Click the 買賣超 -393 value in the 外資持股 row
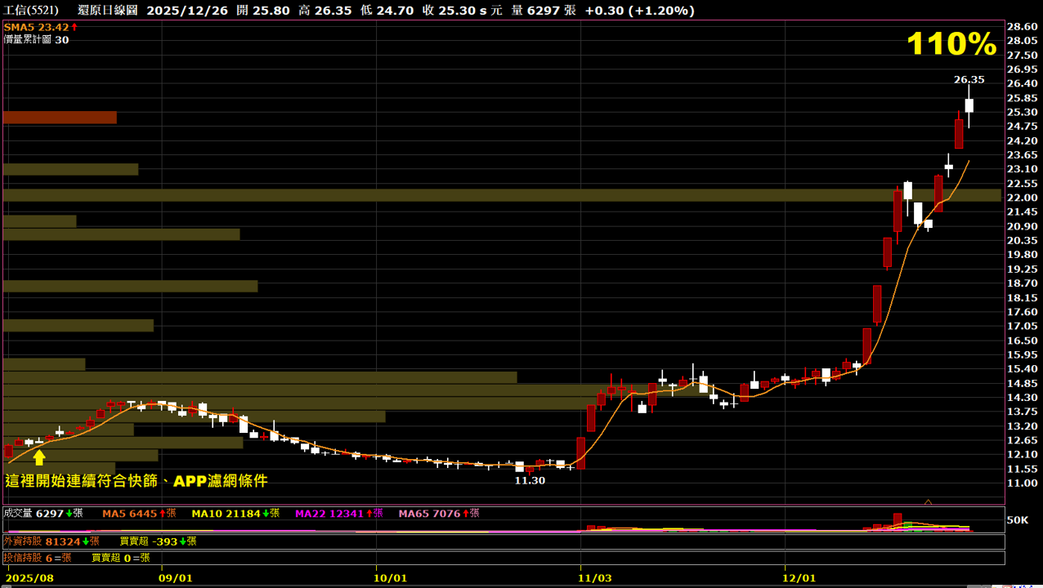This screenshot has height=588, width=1043. coord(158,541)
